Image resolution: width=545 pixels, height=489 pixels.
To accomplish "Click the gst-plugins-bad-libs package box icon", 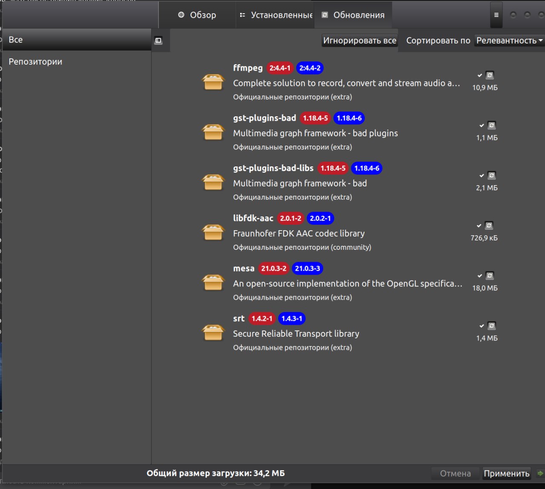I will tap(213, 182).
